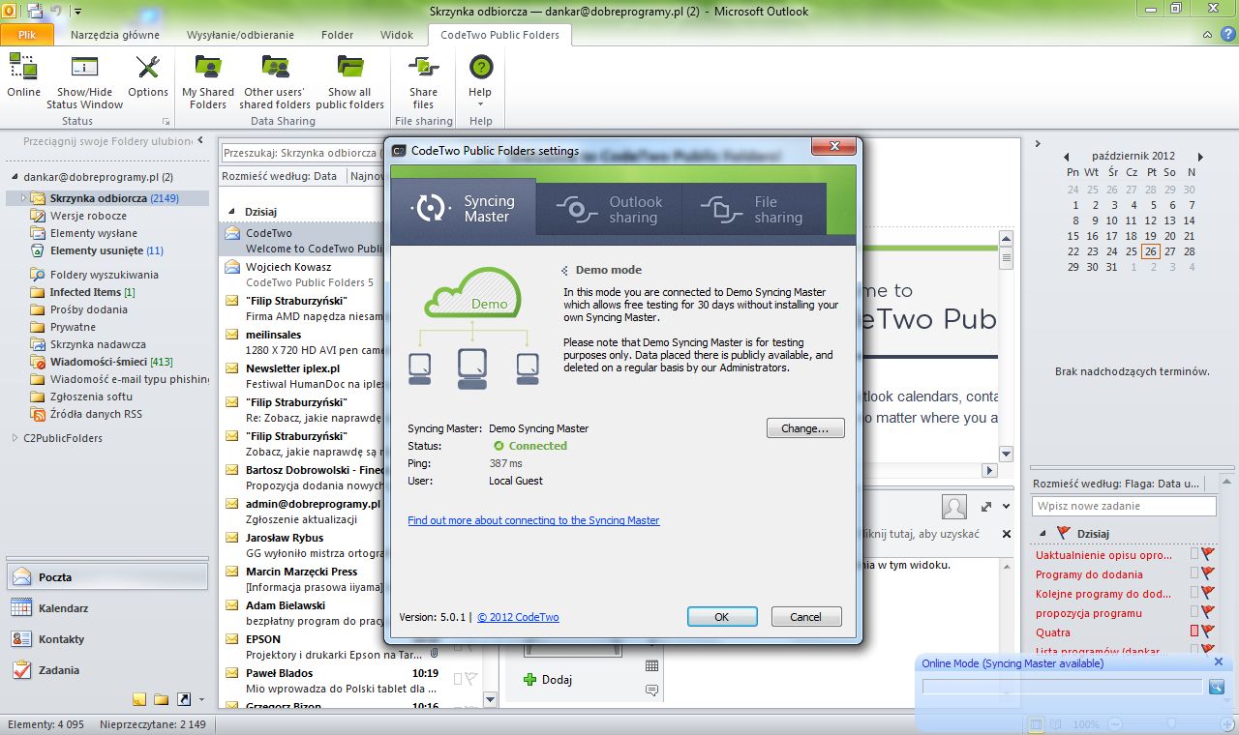The height and width of the screenshot is (735, 1239).
Task: Go to next month in calendar
Action: (1200, 157)
